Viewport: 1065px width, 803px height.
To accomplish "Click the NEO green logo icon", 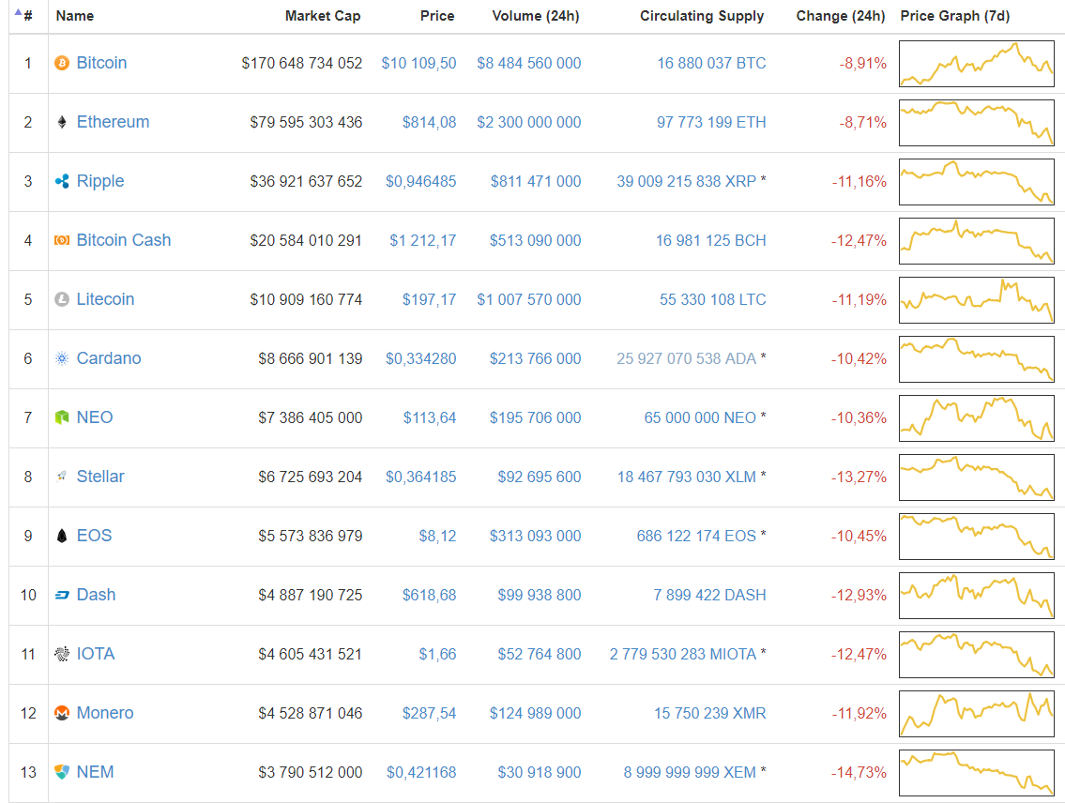I will tap(62, 417).
